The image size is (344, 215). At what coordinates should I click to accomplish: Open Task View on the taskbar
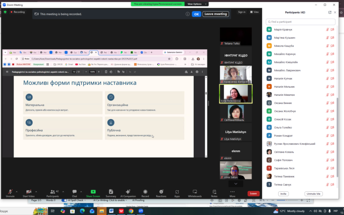tap(52, 211)
